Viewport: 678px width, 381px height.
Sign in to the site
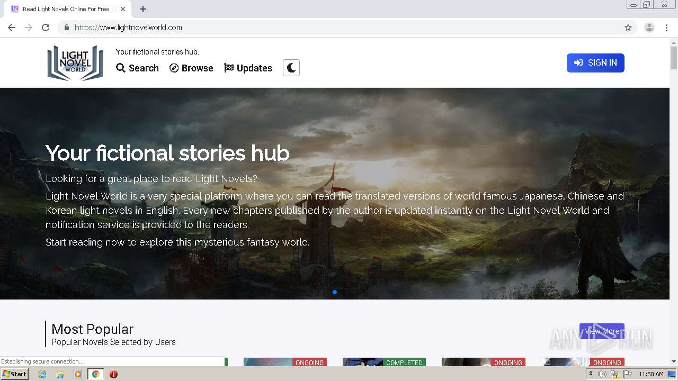click(595, 63)
